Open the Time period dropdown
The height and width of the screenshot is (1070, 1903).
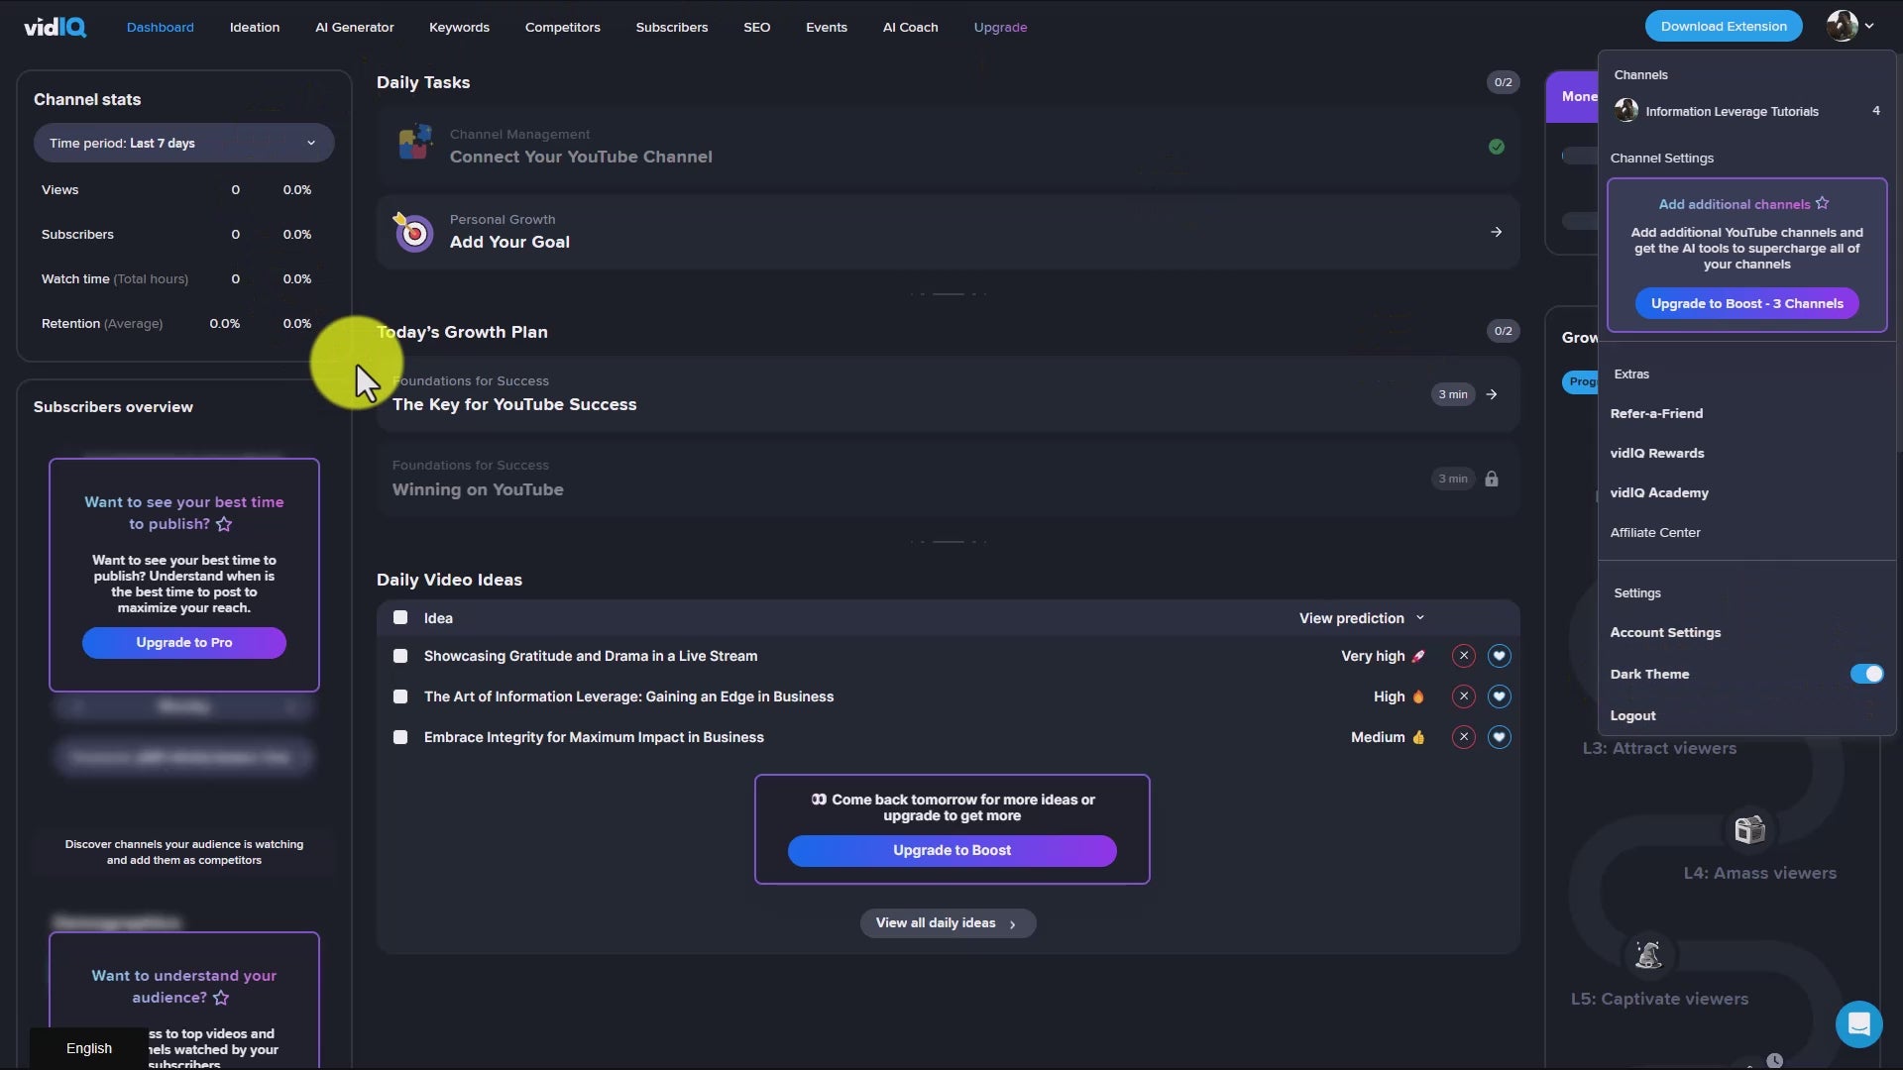coord(183,143)
